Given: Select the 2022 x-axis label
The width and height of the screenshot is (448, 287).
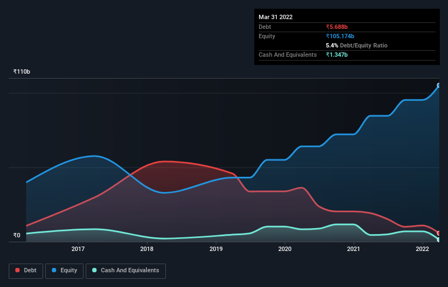Looking at the screenshot, I should pyautogui.click(x=422, y=249).
